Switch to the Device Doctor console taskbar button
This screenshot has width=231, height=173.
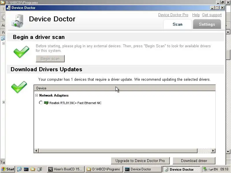(142, 169)
